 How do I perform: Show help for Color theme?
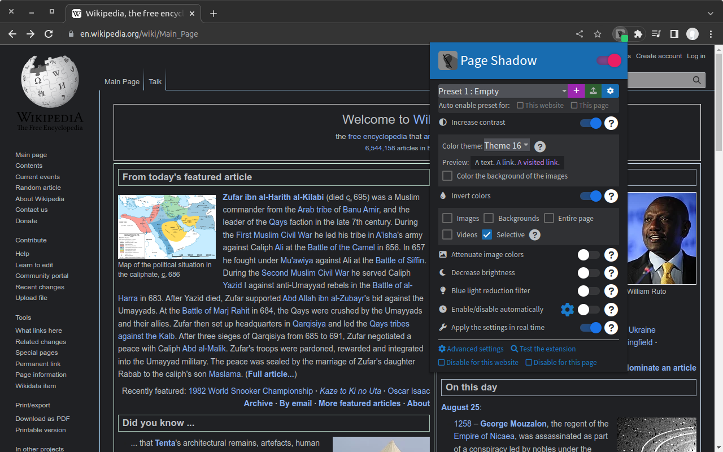click(x=540, y=146)
